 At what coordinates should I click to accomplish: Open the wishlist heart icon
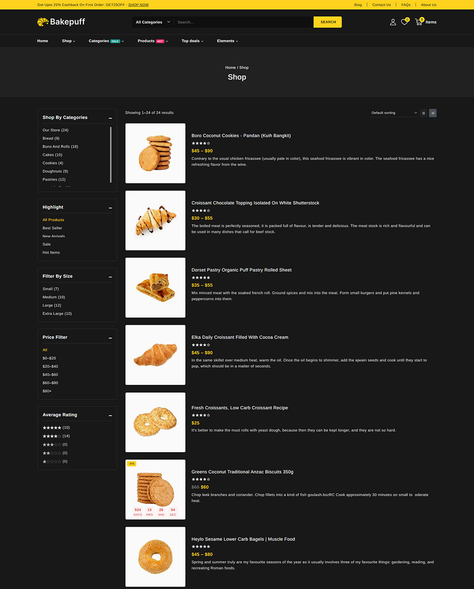coord(404,22)
